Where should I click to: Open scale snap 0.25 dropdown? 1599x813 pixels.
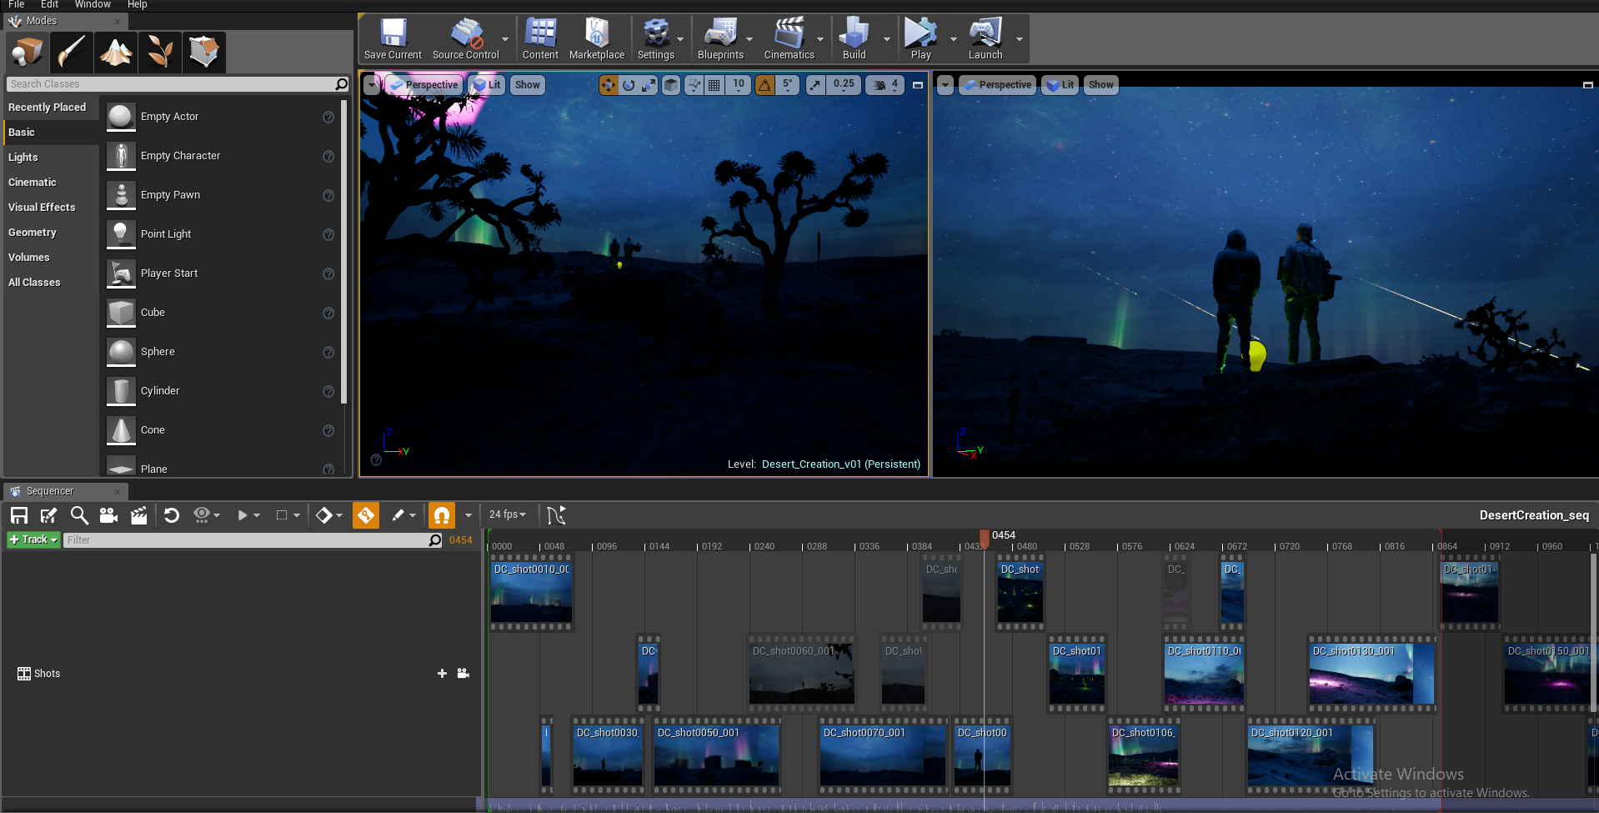coord(844,85)
